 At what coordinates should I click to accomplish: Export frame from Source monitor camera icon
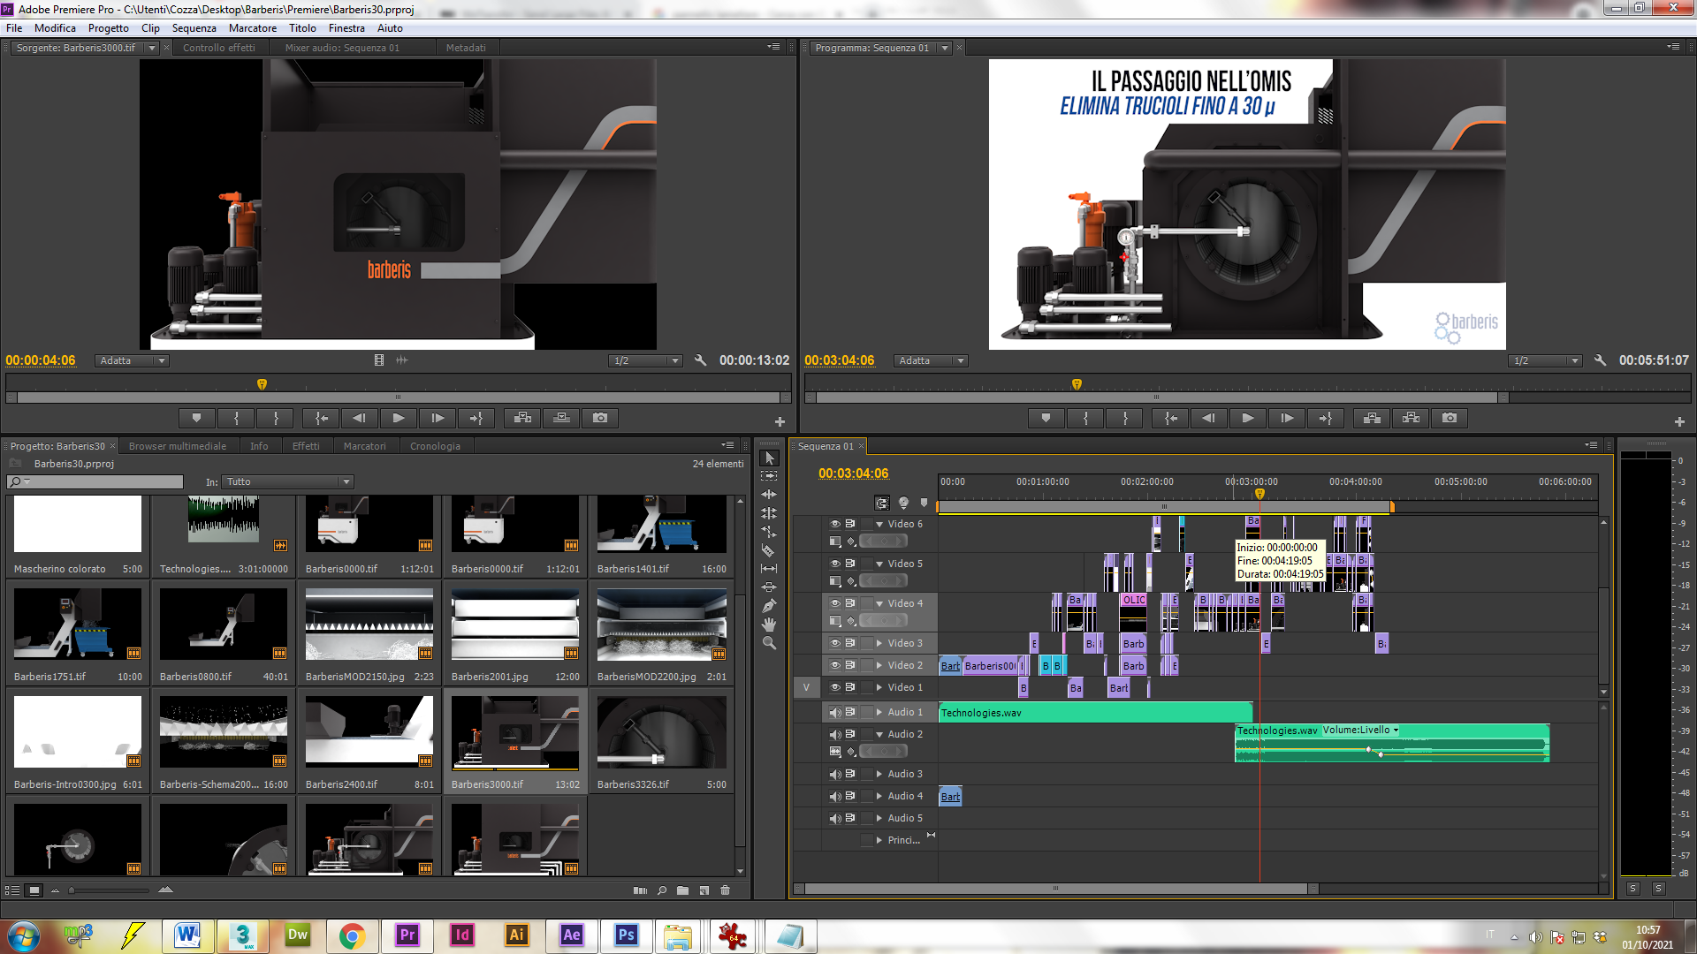click(x=600, y=418)
